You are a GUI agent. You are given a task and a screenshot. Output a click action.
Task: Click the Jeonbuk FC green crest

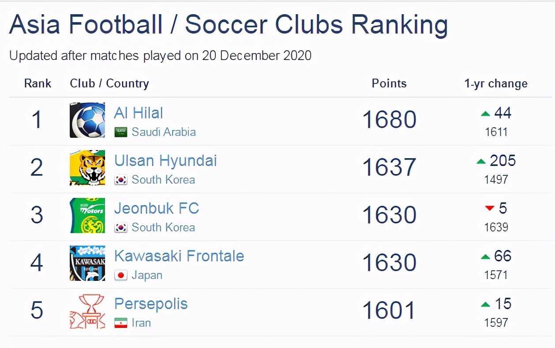tap(87, 216)
